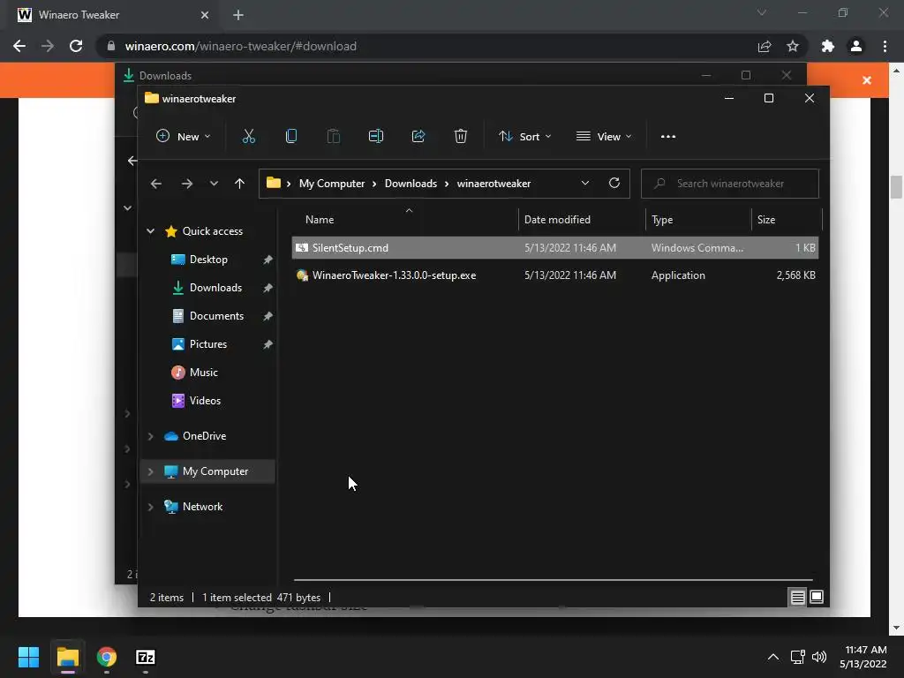This screenshot has width=904, height=678.
Task: Open a new Chrome tab
Action: pos(238,15)
